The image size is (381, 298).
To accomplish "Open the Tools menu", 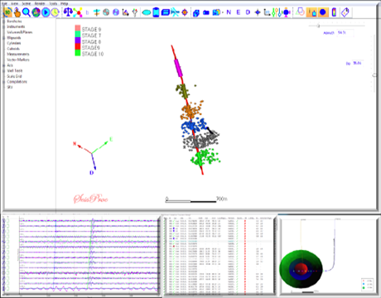I will click(53, 3).
